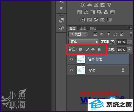The width and height of the screenshot is (134, 112).
Task: Switch to the 路径 tab
Action: (x=93, y=28)
